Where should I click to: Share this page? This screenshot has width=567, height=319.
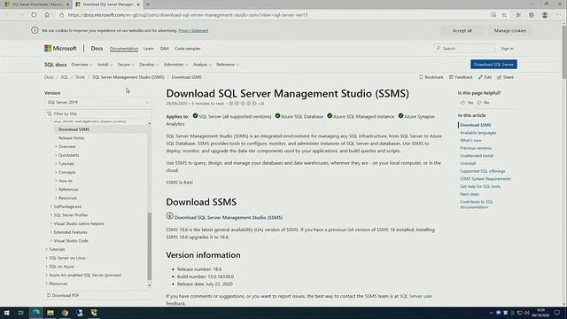[505, 77]
